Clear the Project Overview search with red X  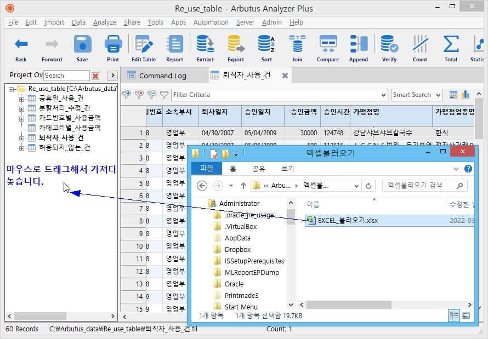[x=95, y=76]
